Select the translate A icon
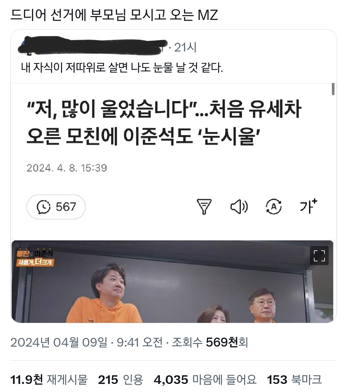The width and height of the screenshot is (347, 392). click(274, 207)
